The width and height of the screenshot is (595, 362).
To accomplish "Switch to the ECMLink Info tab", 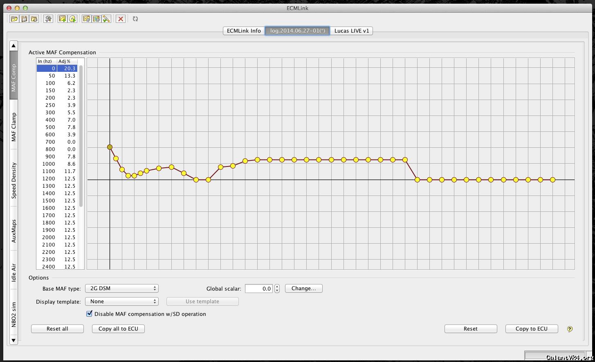I will (244, 31).
